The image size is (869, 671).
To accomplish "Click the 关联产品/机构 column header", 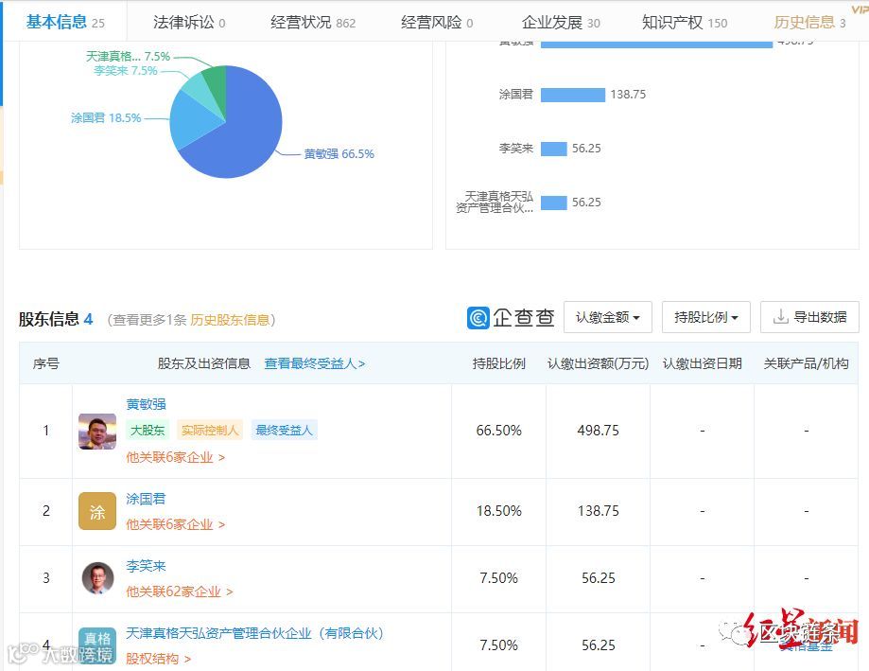I will click(806, 363).
